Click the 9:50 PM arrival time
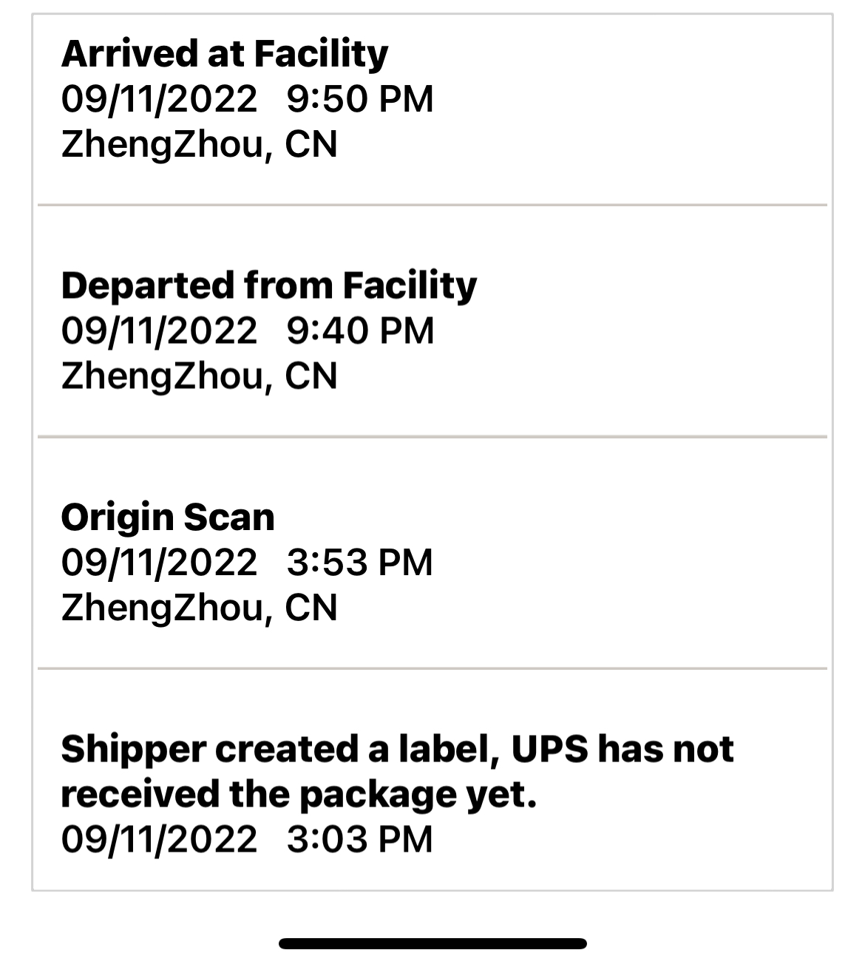This screenshot has height=967, width=865. (359, 99)
